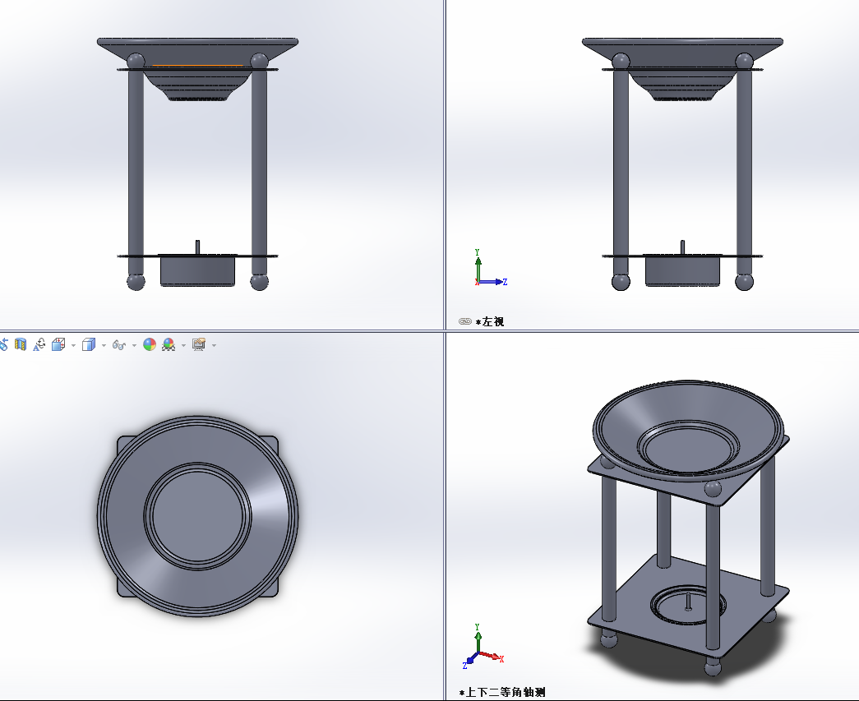The height and width of the screenshot is (701, 859).
Task: Click the Display Style cube icon
Action: point(88,344)
